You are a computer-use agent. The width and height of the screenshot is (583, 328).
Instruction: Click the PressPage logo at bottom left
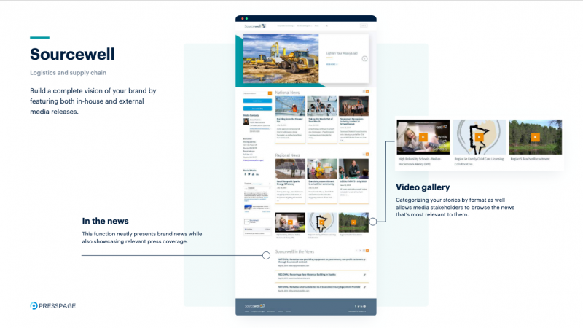click(x=52, y=305)
